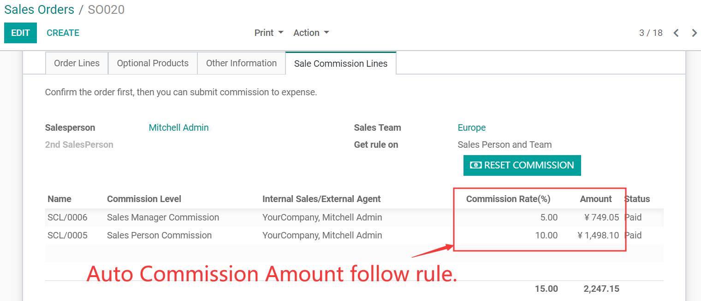Screen dimensions: 701x301
Task: Sort by Commission Rate(%) column header
Action: pyautogui.click(x=508, y=199)
